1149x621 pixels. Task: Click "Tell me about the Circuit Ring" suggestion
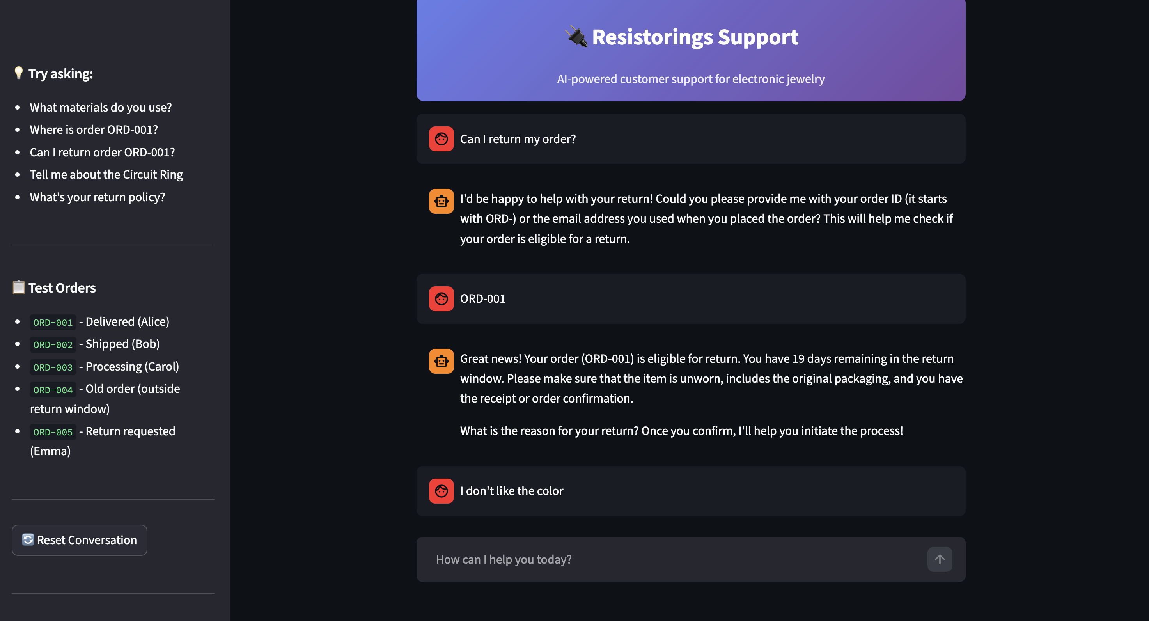pos(106,174)
